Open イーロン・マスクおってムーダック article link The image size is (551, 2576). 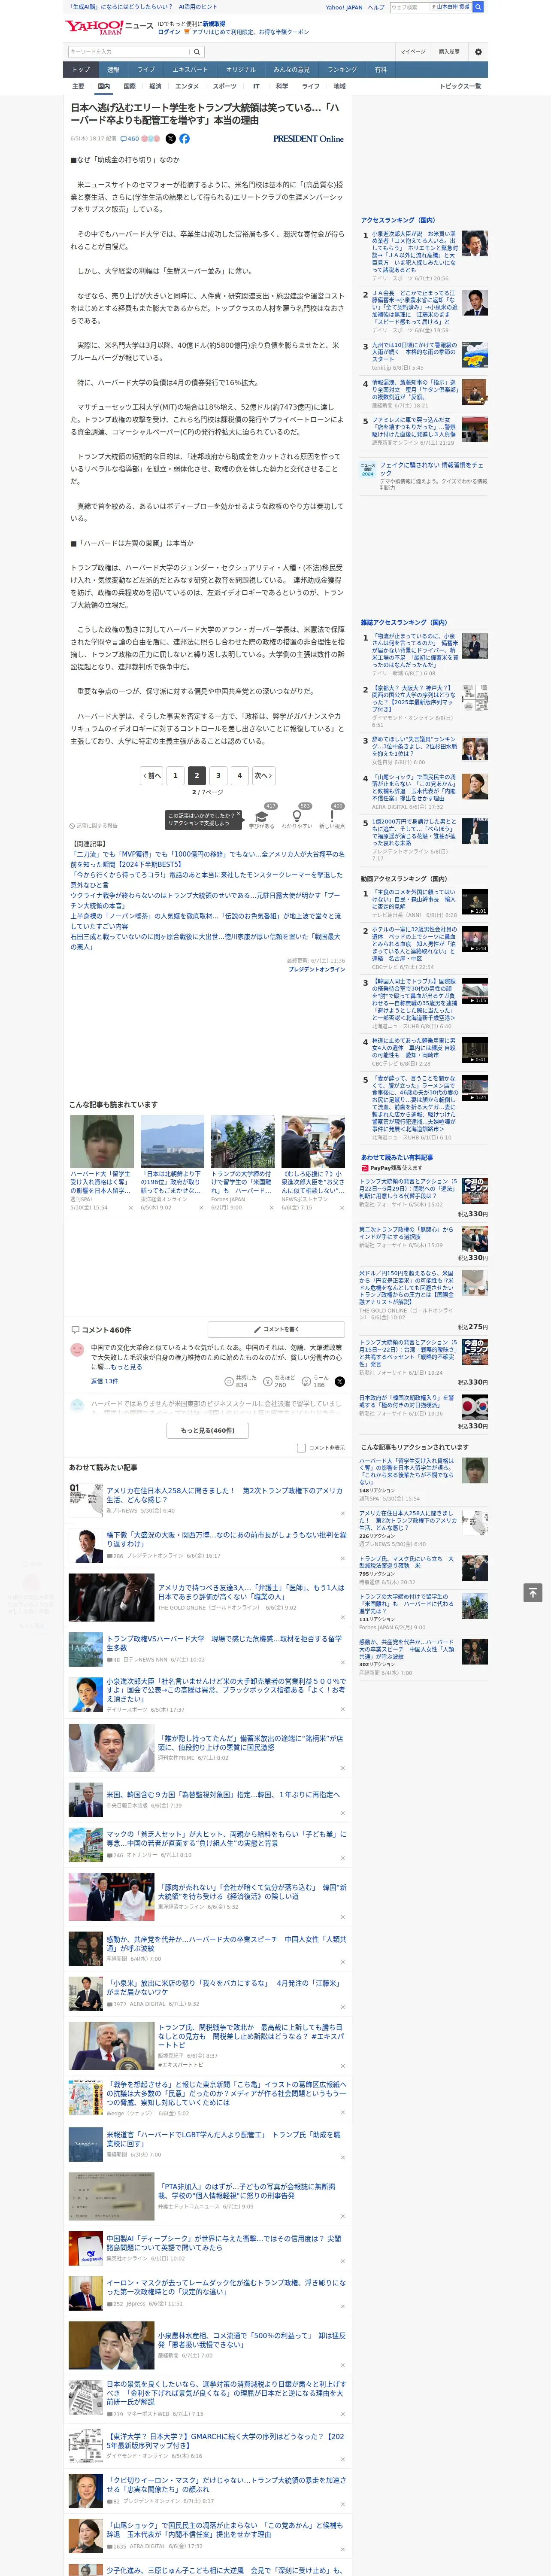tap(226, 2287)
